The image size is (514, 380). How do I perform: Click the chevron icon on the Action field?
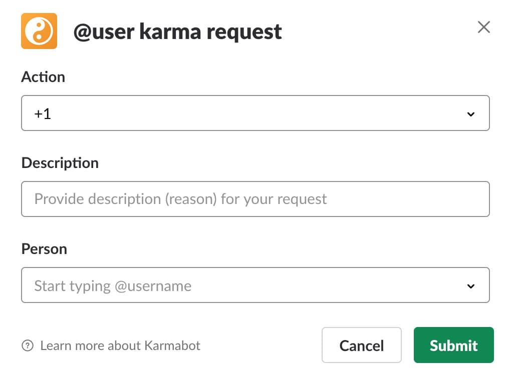470,114
